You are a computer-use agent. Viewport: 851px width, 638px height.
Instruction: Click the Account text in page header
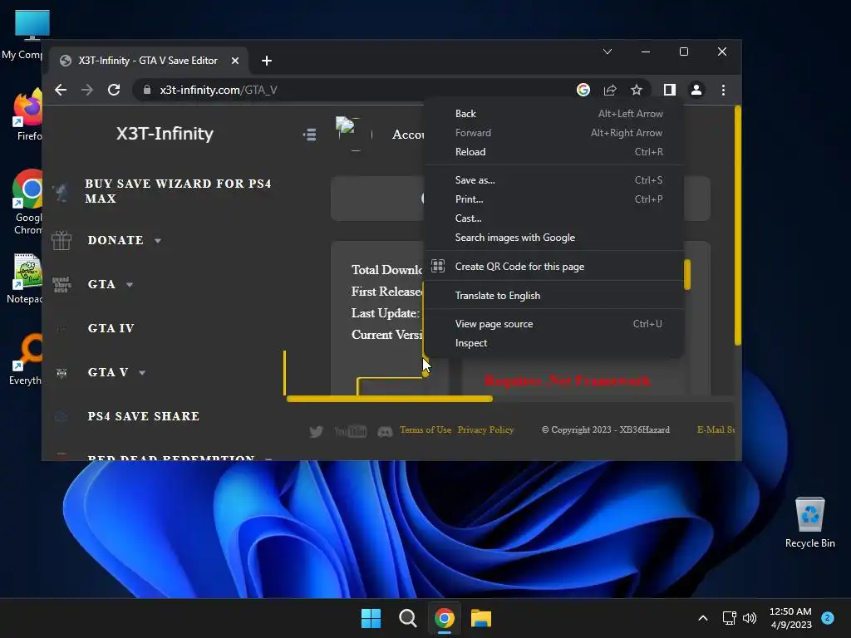tap(408, 135)
